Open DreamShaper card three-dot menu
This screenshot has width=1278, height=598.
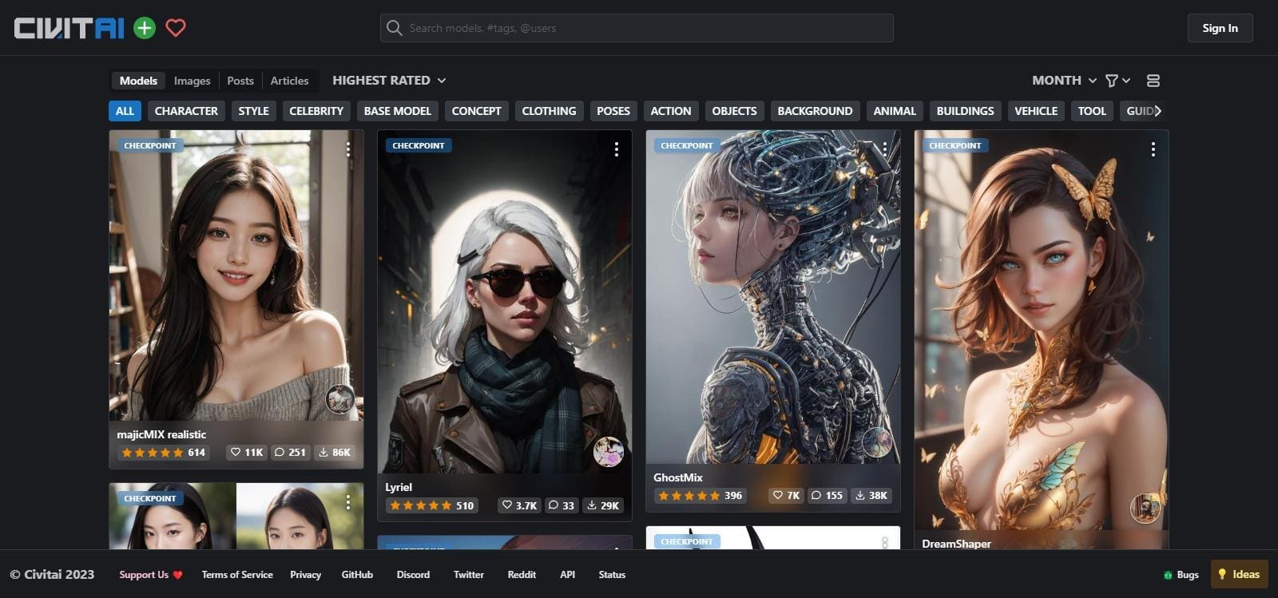click(1153, 149)
